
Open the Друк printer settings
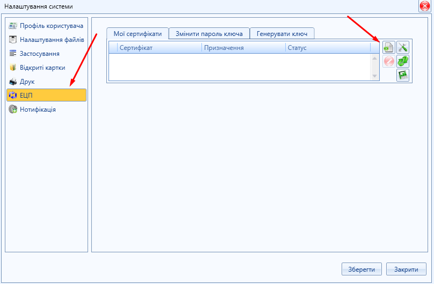27,82
